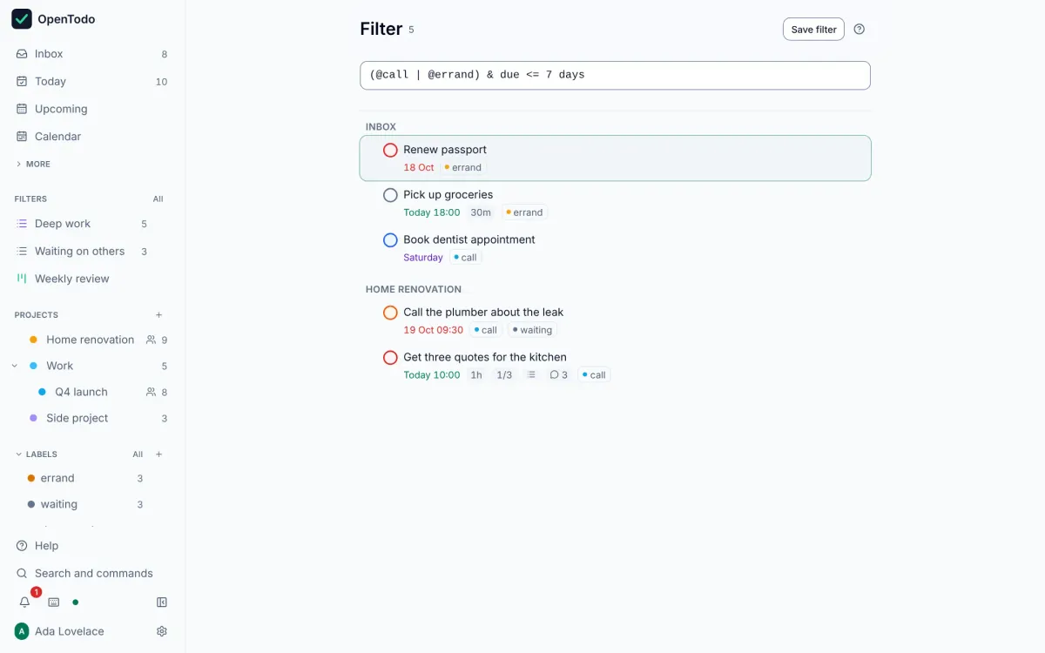Click the 1h duration chip
Screen dimensions: 1045x653
476,375
